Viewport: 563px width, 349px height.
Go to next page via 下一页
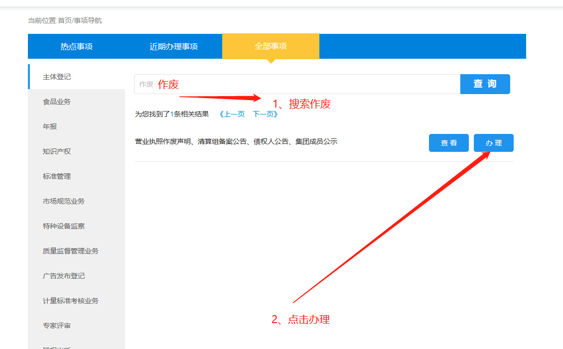tap(265, 114)
